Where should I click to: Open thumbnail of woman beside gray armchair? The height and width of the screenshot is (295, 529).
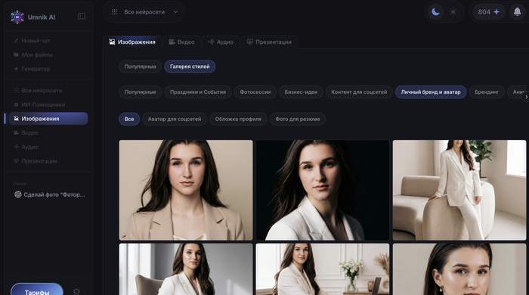pyautogui.click(x=186, y=269)
